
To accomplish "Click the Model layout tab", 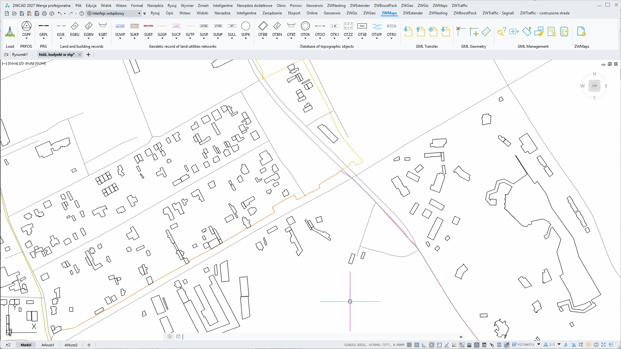I will pyautogui.click(x=26, y=345).
